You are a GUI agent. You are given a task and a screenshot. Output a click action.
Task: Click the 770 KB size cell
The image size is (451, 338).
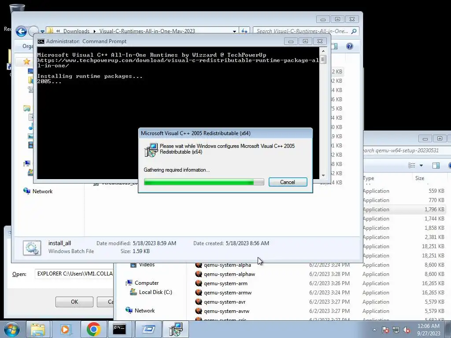pos(436,200)
